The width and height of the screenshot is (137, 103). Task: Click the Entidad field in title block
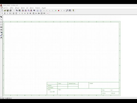coord(104,85)
